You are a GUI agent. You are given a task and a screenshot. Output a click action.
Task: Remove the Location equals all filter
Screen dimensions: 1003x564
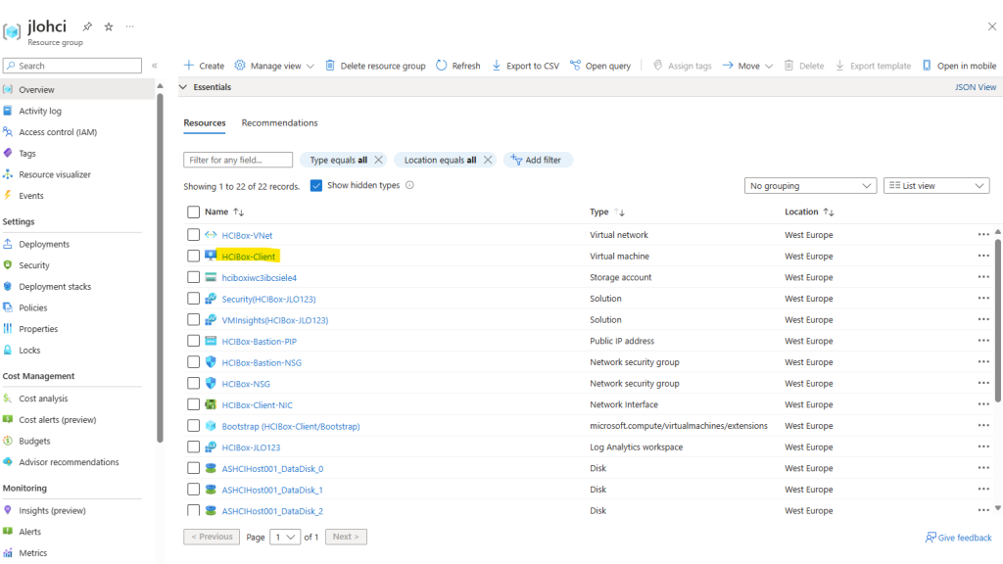[x=488, y=160]
